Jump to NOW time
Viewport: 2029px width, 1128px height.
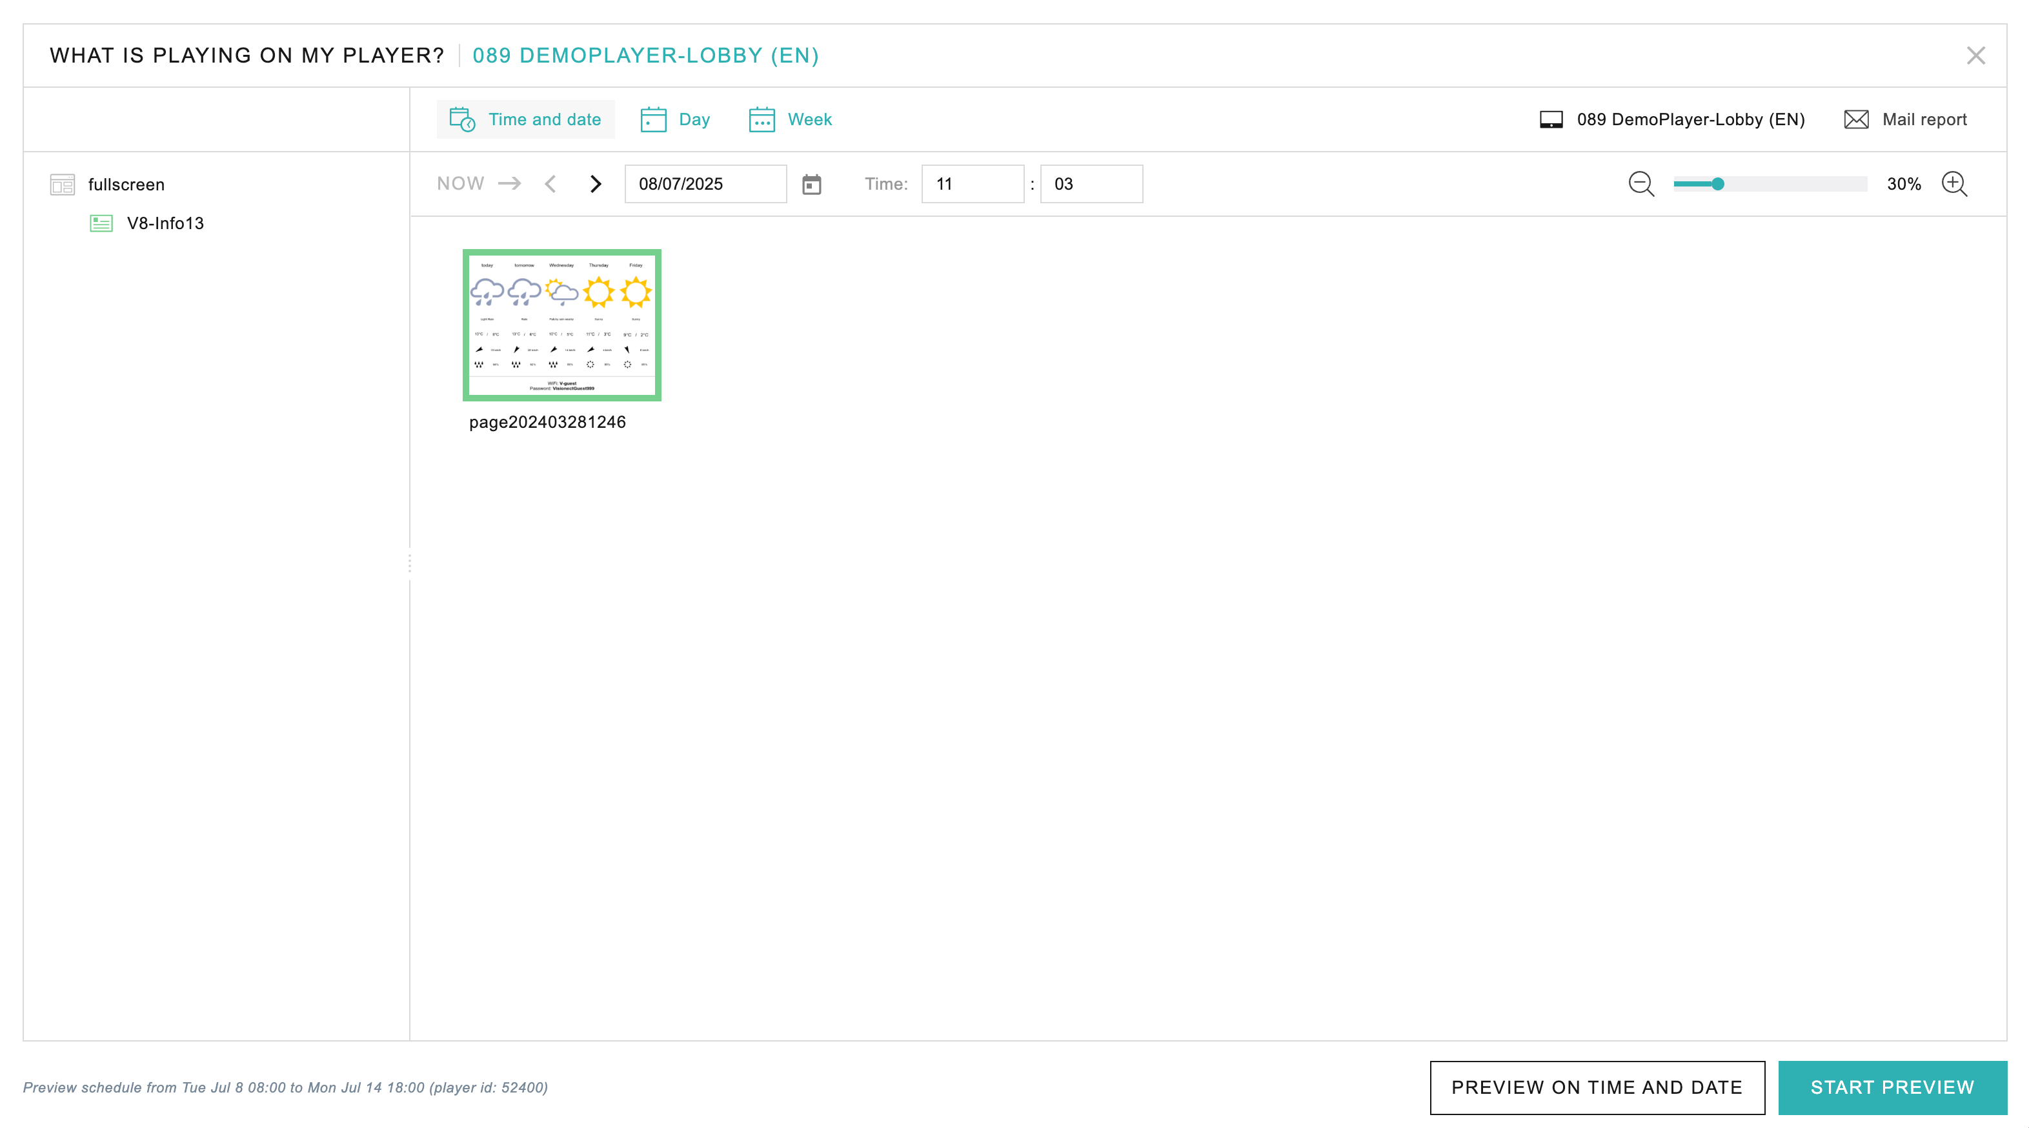(x=460, y=183)
